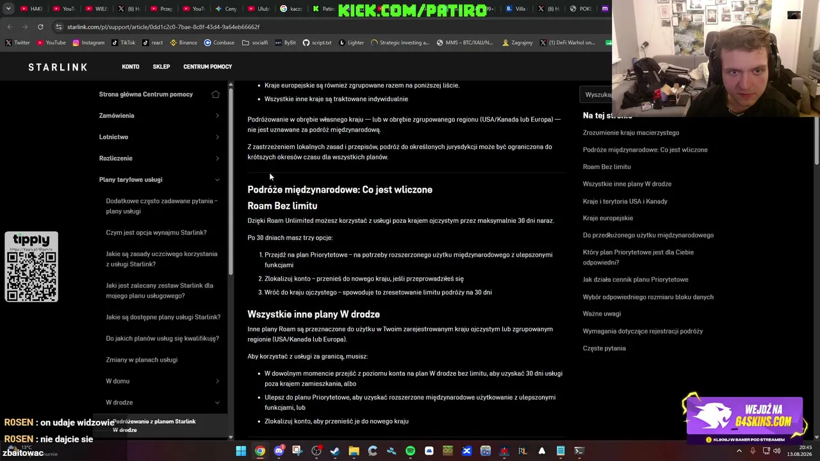Jump to Wszystkie inne plany W drodze section
The width and height of the screenshot is (820, 461).
(x=627, y=184)
